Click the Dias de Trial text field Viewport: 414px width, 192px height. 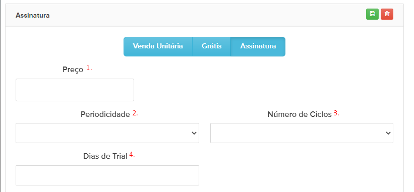[107, 175]
